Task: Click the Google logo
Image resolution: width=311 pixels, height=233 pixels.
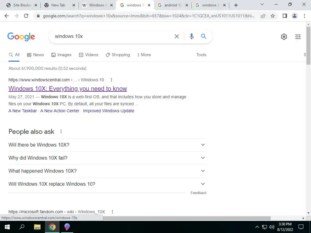Action: 21,37
